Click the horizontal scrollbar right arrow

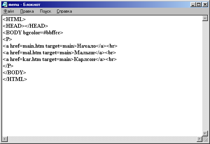click(x=199, y=139)
